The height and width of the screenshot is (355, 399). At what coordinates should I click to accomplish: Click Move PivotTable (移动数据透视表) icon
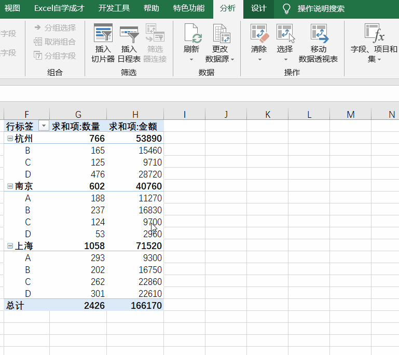coord(320,33)
